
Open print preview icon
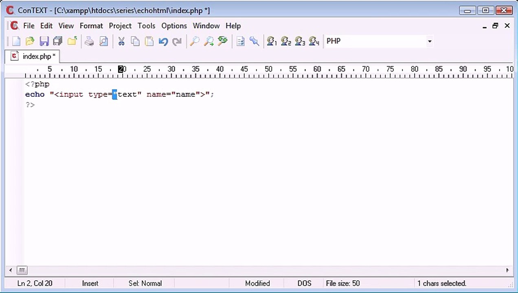[103, 41]
